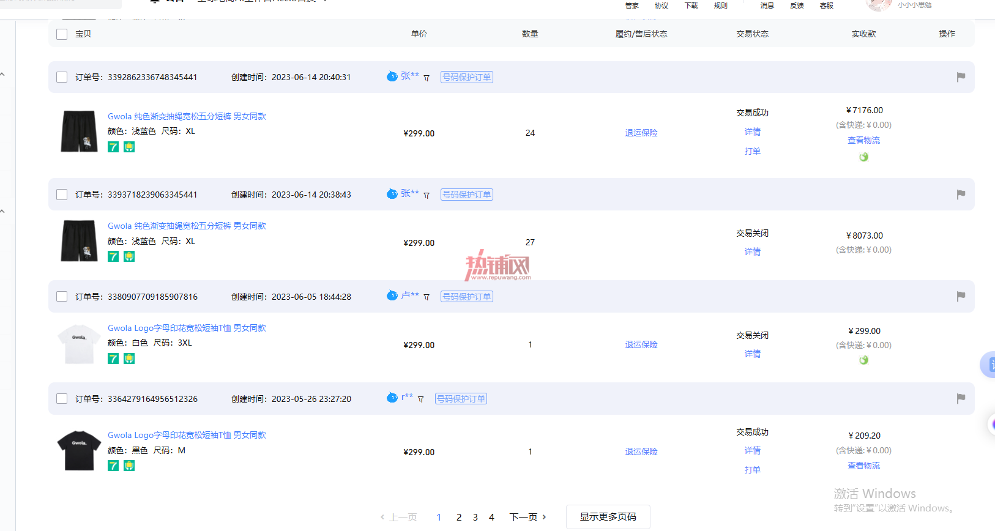Click filter funnel icon in order 3392862336748345441 header
Image resolution: width=995 pixels, height=531 pixels.
tap(427, 78)
